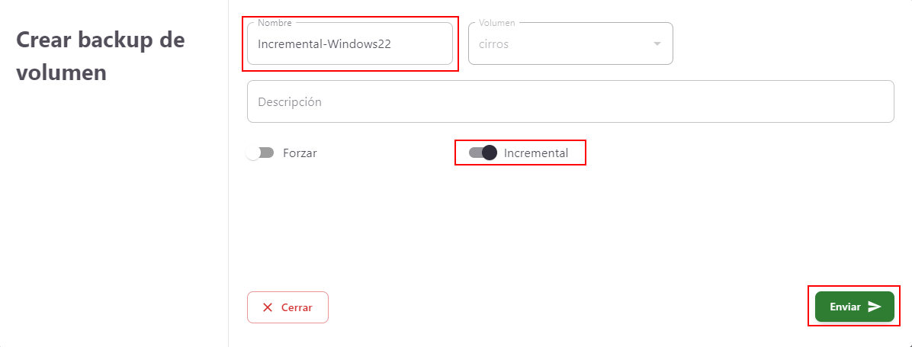Expand the Volumen combo box showing cirros
912x347 pixels.
(x=570, y=43)
